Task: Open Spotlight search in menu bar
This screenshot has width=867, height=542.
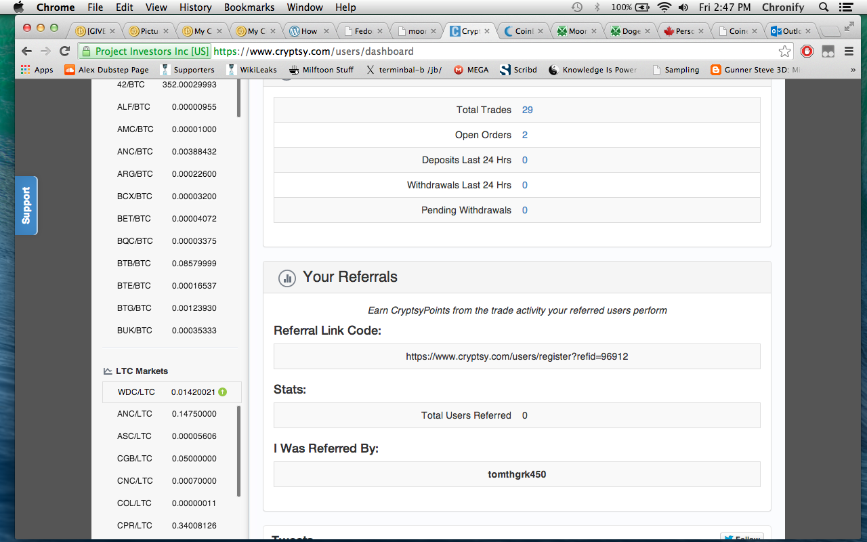Action: click(x=824, y=7)
